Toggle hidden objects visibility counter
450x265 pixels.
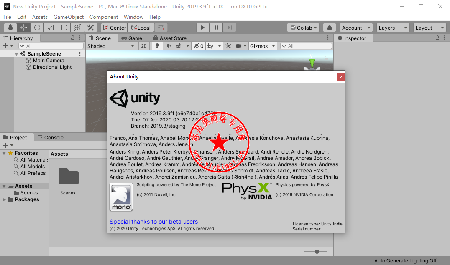click(198, 46)
